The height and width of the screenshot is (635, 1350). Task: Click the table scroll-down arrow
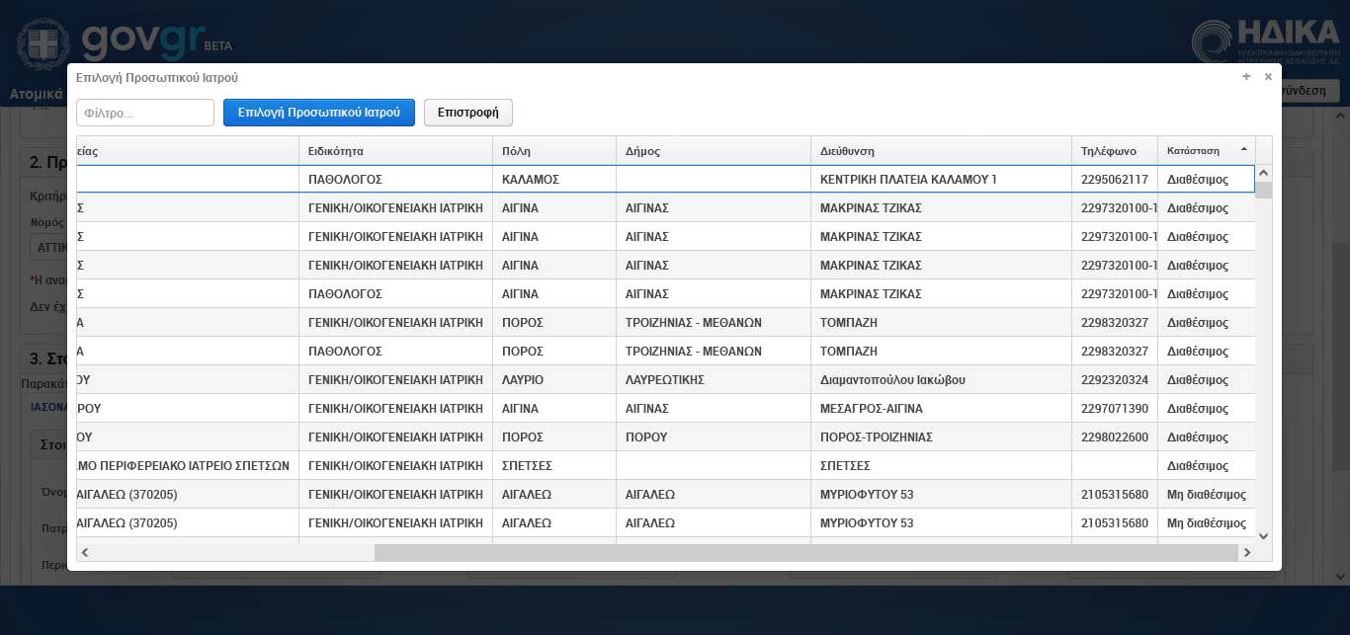pyautogui.click(x=1263, y=535)
